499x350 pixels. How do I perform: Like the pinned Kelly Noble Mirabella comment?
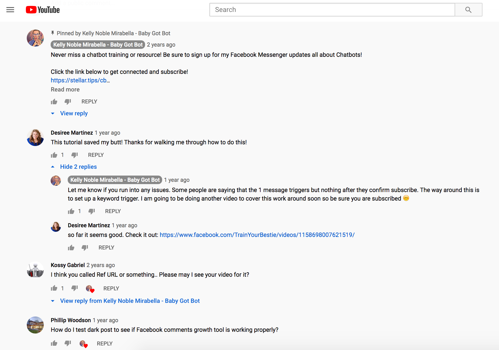tap(54, 102)
